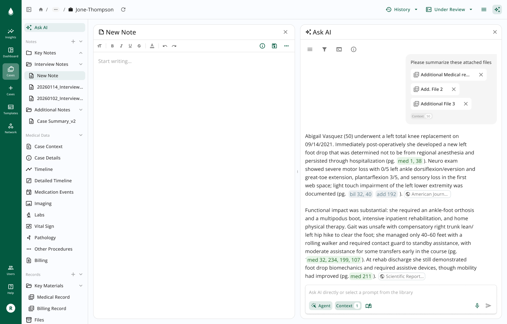
Task: Apply underline formatting in the note editor
Action: pos(130,46)
